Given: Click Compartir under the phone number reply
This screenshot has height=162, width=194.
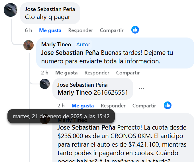Looking at the screenshot, I should coord(144,106).
